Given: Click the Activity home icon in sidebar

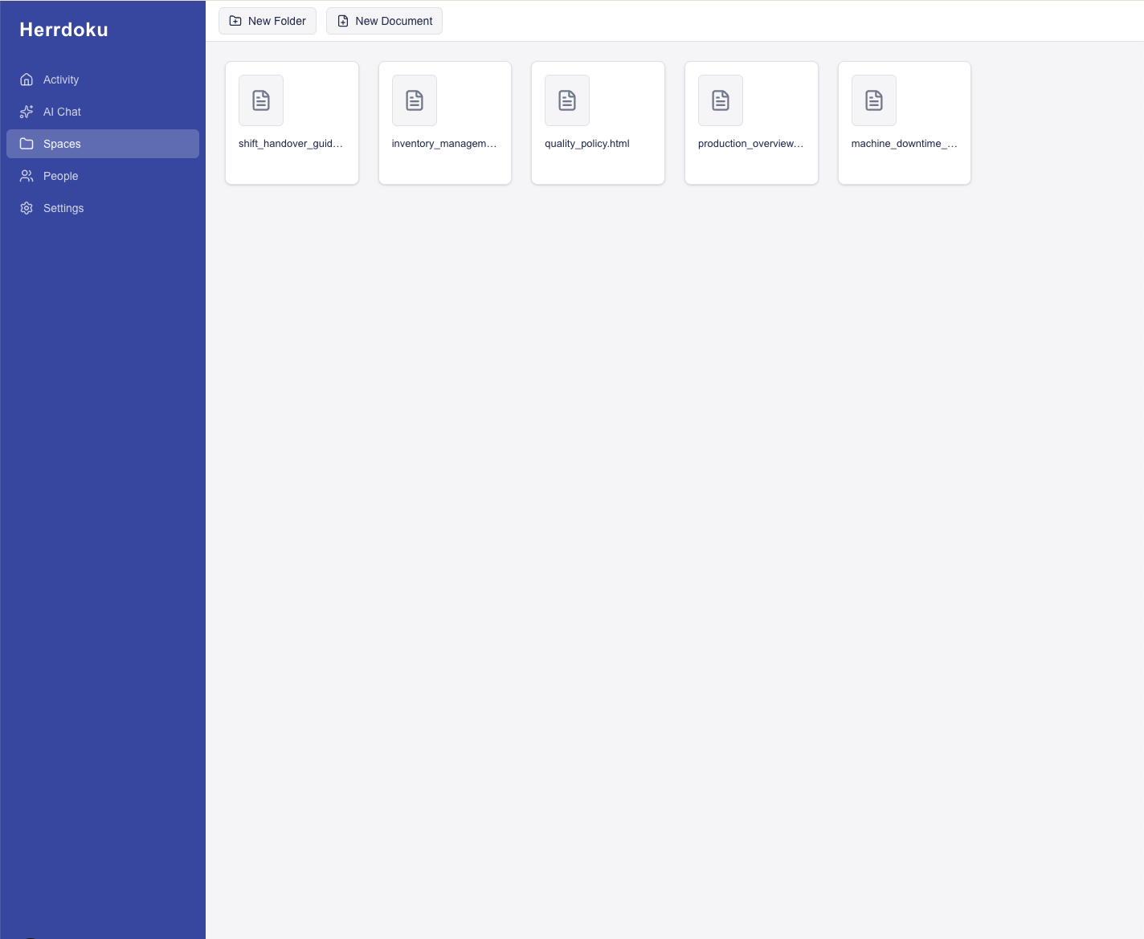Looking at the screenshot, I should point(27,80).
